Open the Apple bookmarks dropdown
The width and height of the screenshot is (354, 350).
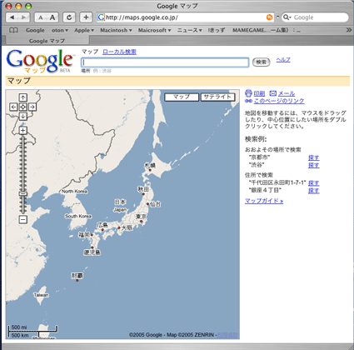[x=84, y=30]
